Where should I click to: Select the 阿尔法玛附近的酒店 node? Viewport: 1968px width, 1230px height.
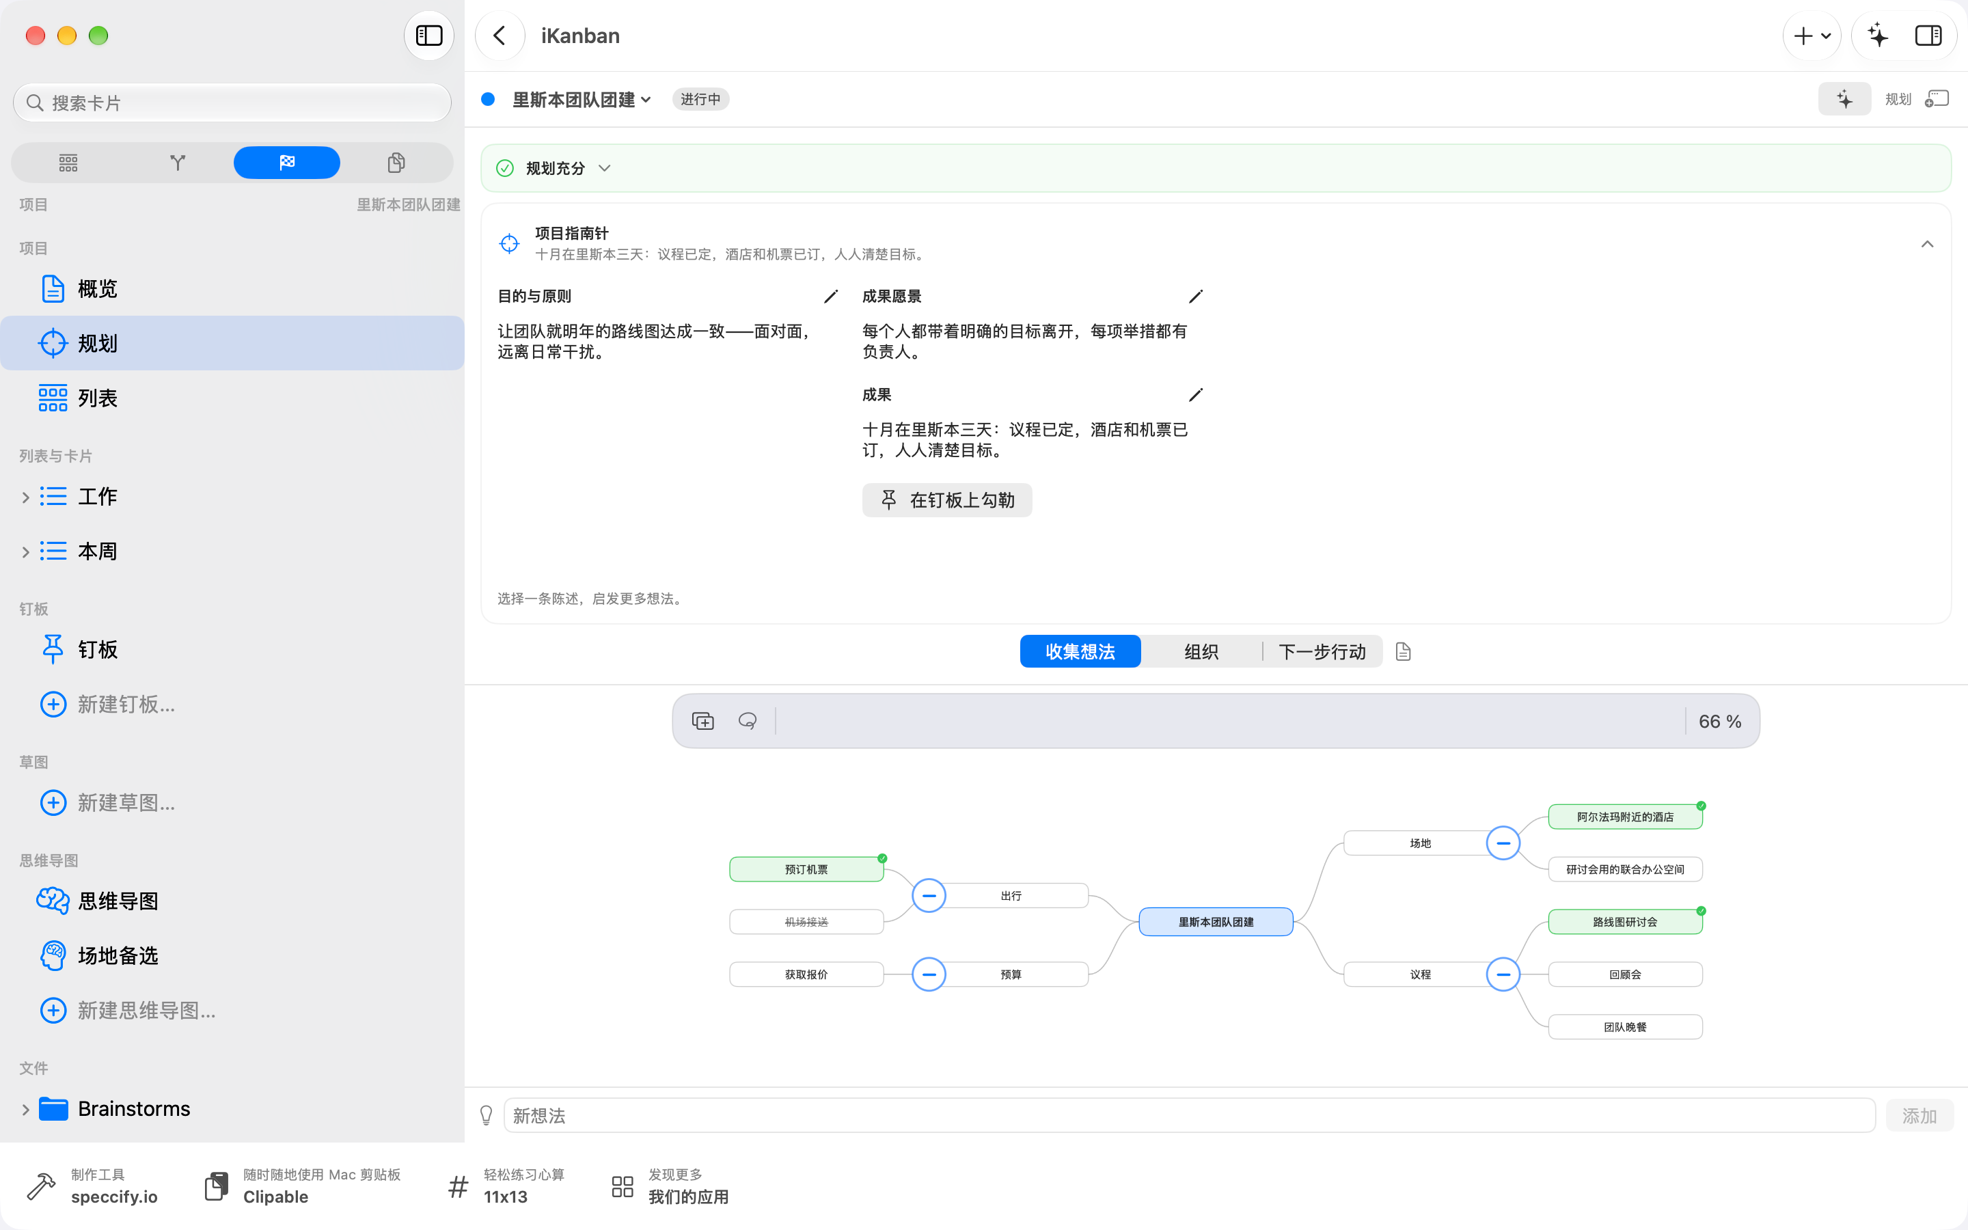[1625, 817]
